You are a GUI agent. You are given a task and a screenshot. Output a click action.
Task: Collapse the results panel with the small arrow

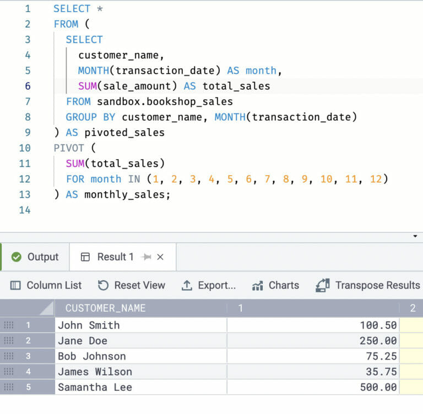pos(415,236)
